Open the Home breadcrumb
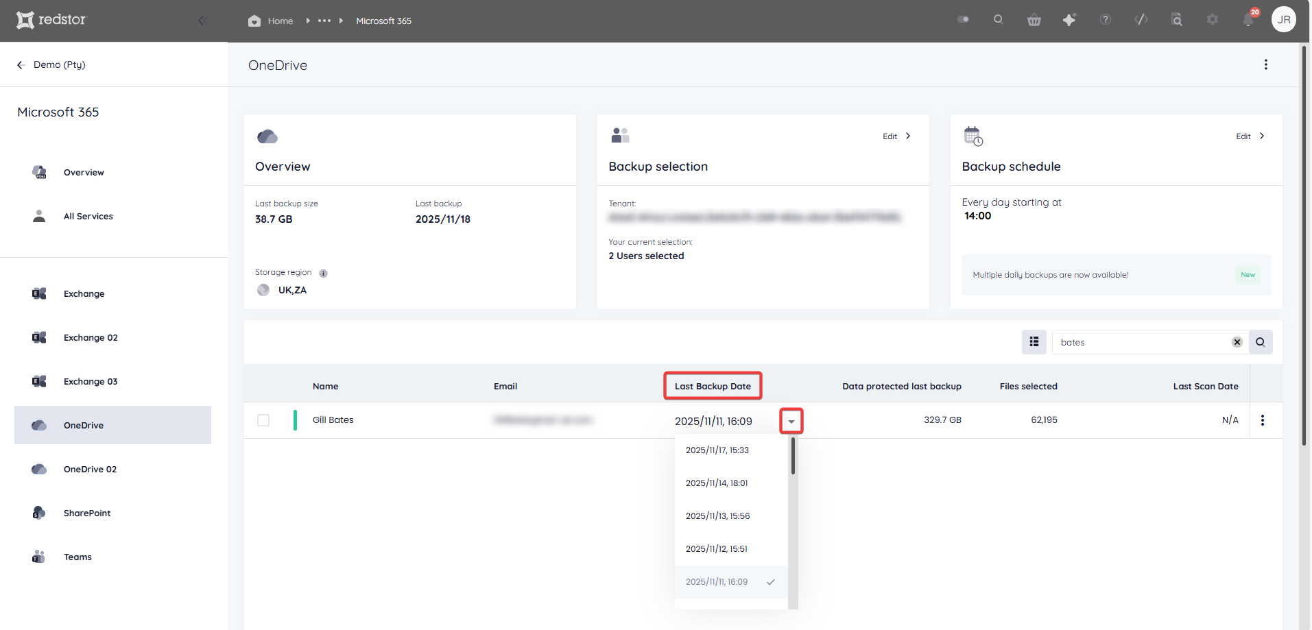The width and height of the screenshot is (1312, 630). [270, 21]
